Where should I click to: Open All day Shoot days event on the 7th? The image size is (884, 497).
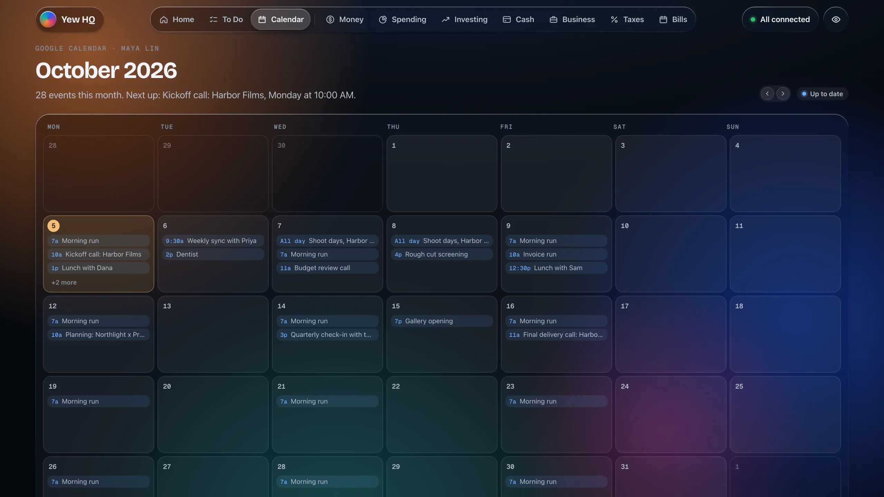point(327,241)
